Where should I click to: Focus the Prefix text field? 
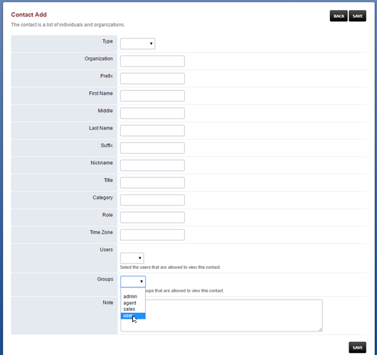click(x=152, y=78)
